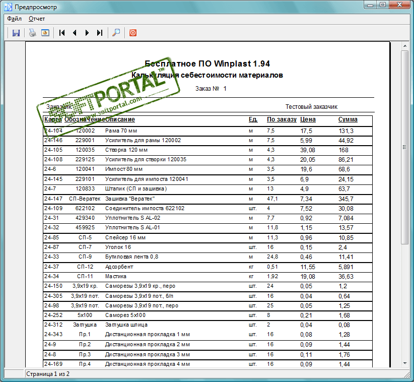
Task: Go to previous report page
Action: 75,33
